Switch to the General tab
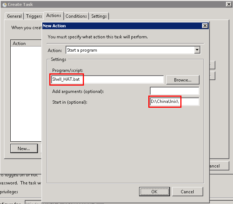This screenshot has width=233, height=204. [x=14, y=16]
